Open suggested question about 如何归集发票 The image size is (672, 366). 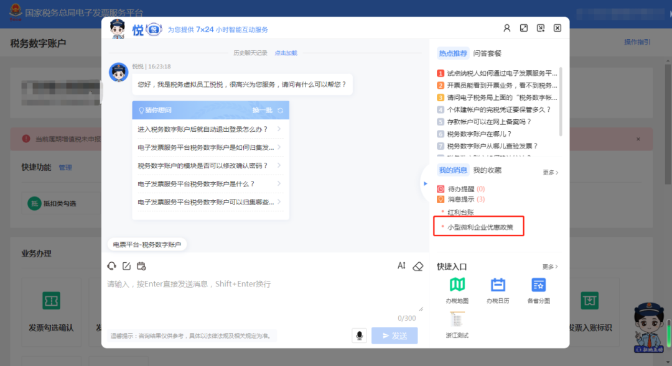point(210,147)
